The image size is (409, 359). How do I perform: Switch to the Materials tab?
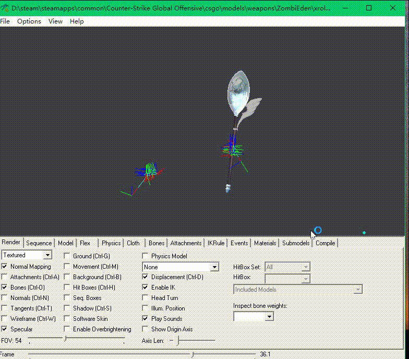pos(265,243)
